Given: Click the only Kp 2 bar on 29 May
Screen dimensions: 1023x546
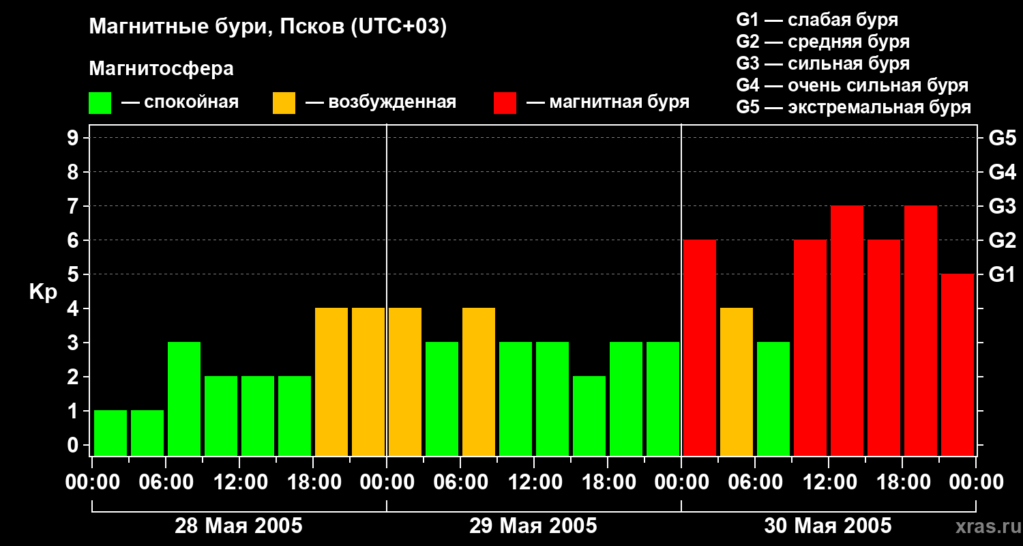Looking at the screenshot, I should [x=589, y=415].
